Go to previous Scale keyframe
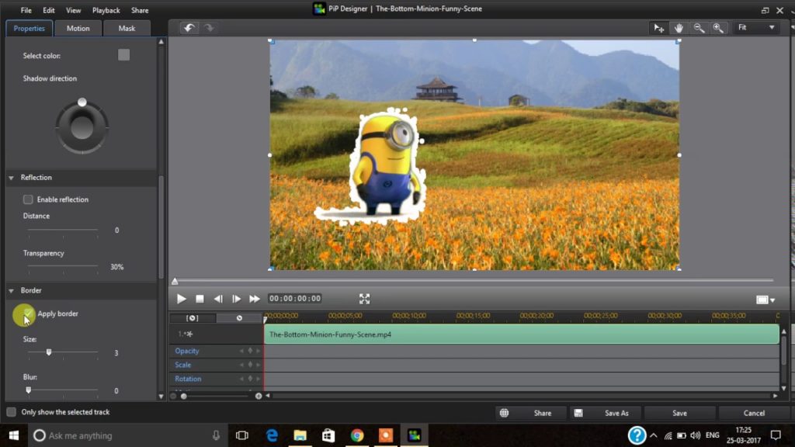The width and height of the screenshot is (795, 447). point(242,365)
